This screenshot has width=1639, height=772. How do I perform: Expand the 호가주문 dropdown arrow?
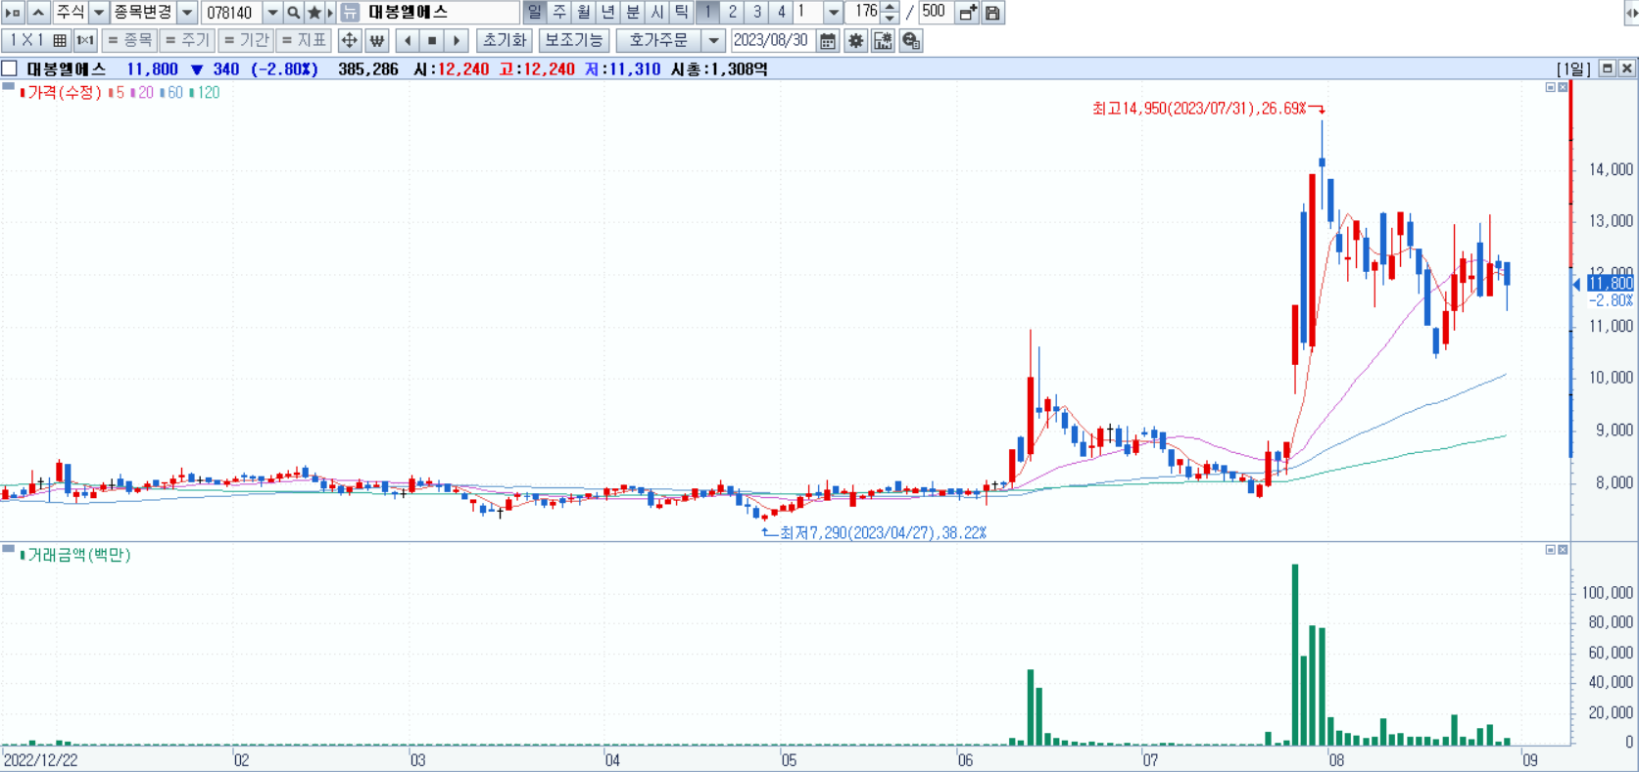click(x=714, y=40)
